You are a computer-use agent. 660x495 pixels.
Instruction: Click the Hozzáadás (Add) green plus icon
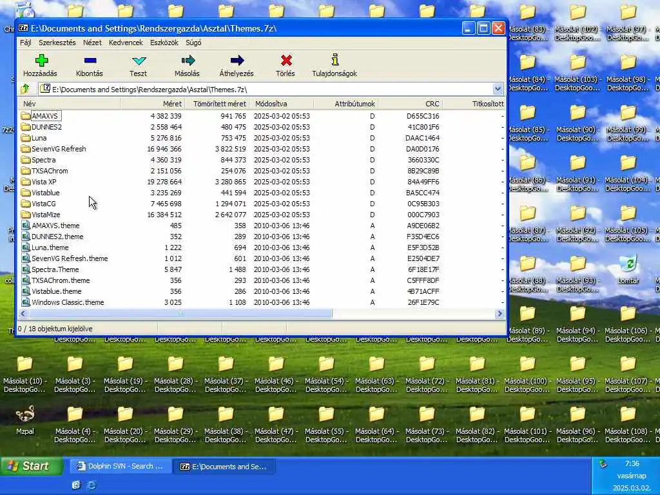[x=41, y=61]
